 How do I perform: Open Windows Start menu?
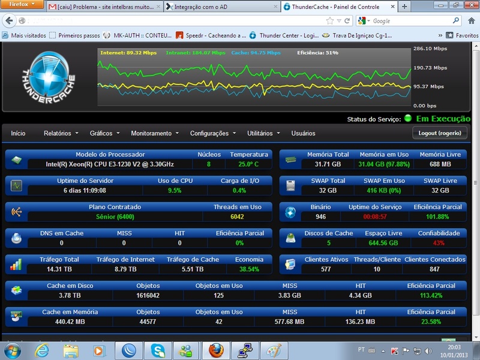(12, 351)
